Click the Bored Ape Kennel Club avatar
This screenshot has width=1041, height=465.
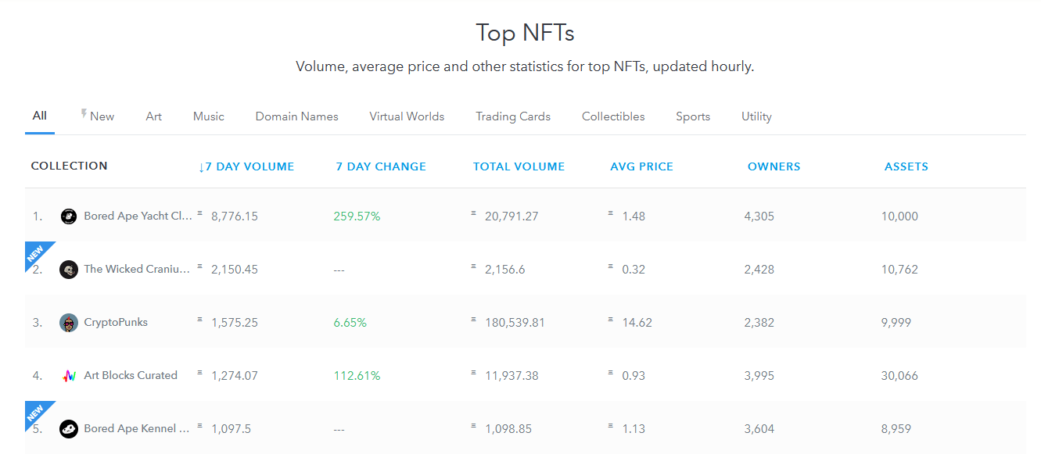click(x=69, y=429)
